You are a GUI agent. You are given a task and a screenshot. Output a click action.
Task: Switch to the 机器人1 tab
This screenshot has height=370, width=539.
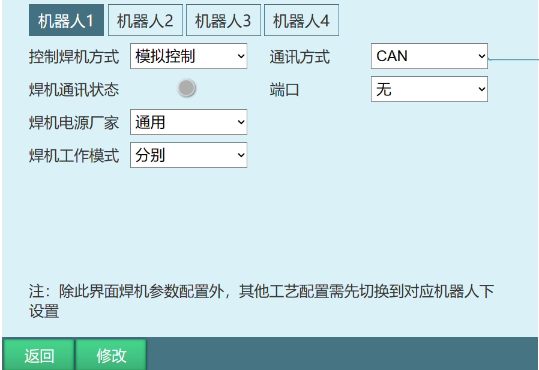pos(66,21)
